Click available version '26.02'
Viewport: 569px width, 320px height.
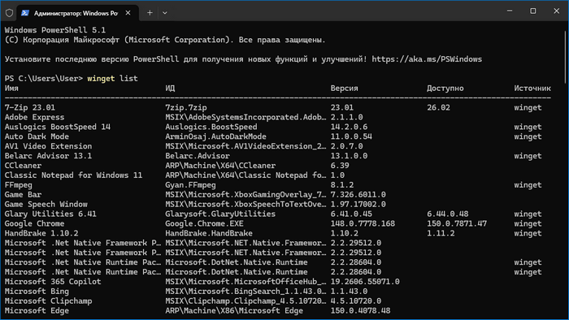point(438,107)
